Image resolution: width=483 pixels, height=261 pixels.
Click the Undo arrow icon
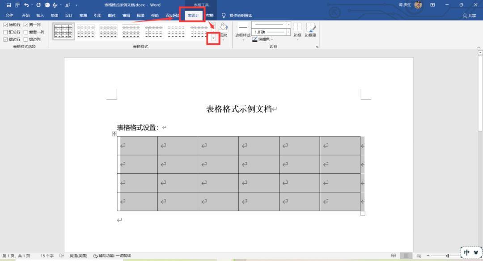click(26, 5)
